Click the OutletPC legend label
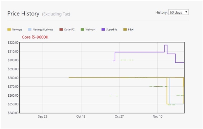 pos(69,30)
